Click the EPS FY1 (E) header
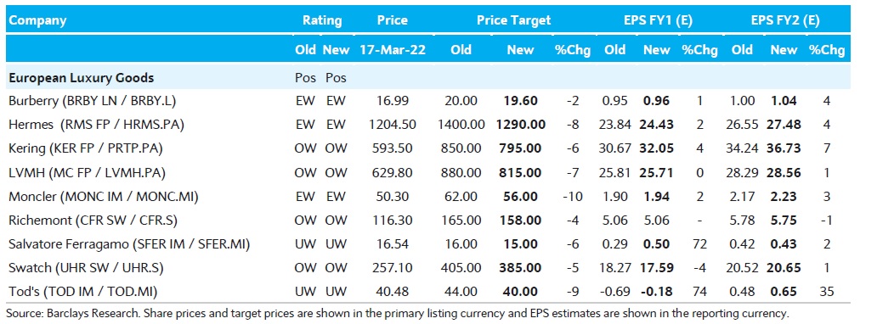 point(659,20)
